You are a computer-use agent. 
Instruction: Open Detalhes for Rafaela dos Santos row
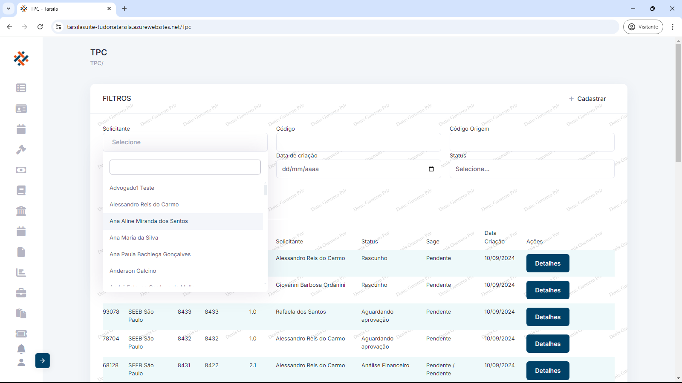click(548, 317)
